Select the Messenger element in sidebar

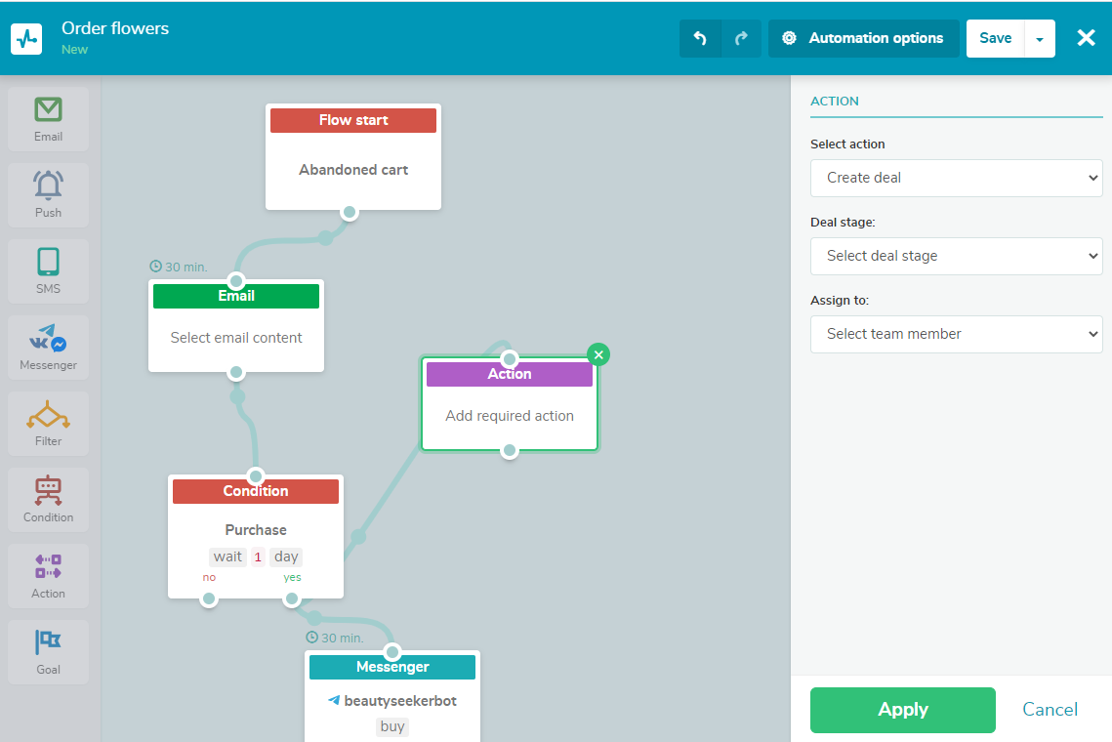click(48, 348)
